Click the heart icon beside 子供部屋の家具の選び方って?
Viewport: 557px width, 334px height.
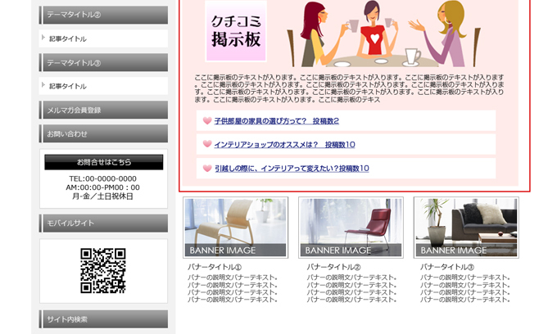206,121
